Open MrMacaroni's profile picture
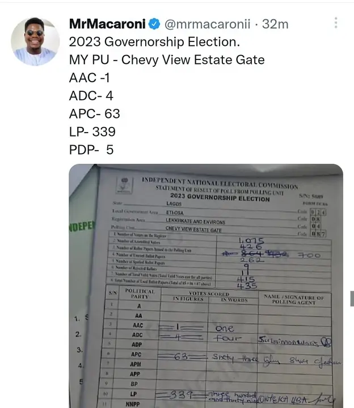 (x=35, y=41)
